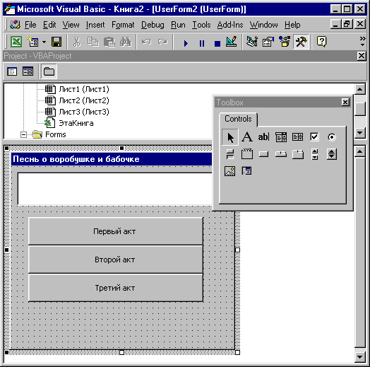Choose the Select Objects arrow tool
370x367 pixels.
[230, 137]
